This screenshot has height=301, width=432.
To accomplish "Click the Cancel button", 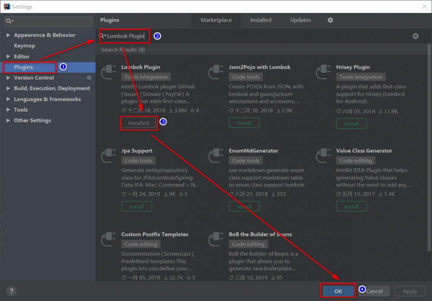I will coord(374,291).
